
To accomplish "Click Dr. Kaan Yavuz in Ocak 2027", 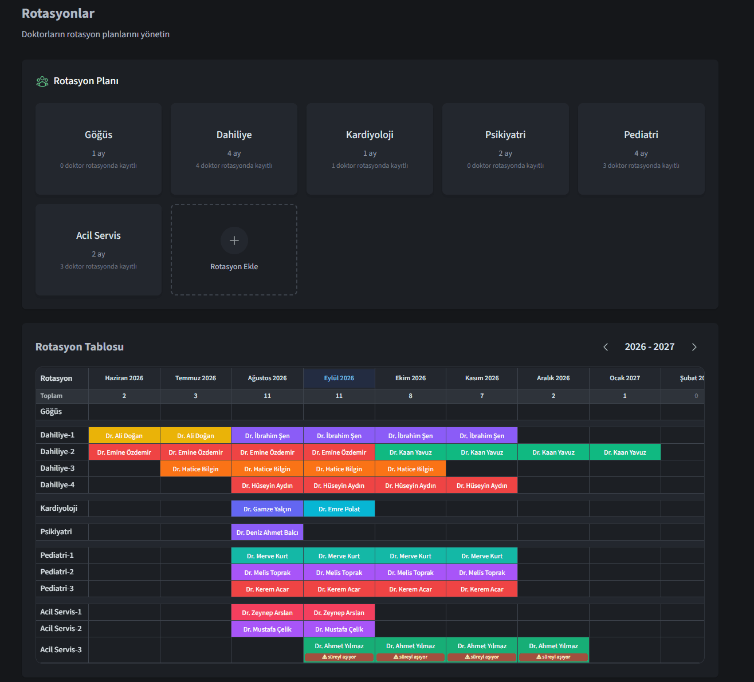I will 625,452.
